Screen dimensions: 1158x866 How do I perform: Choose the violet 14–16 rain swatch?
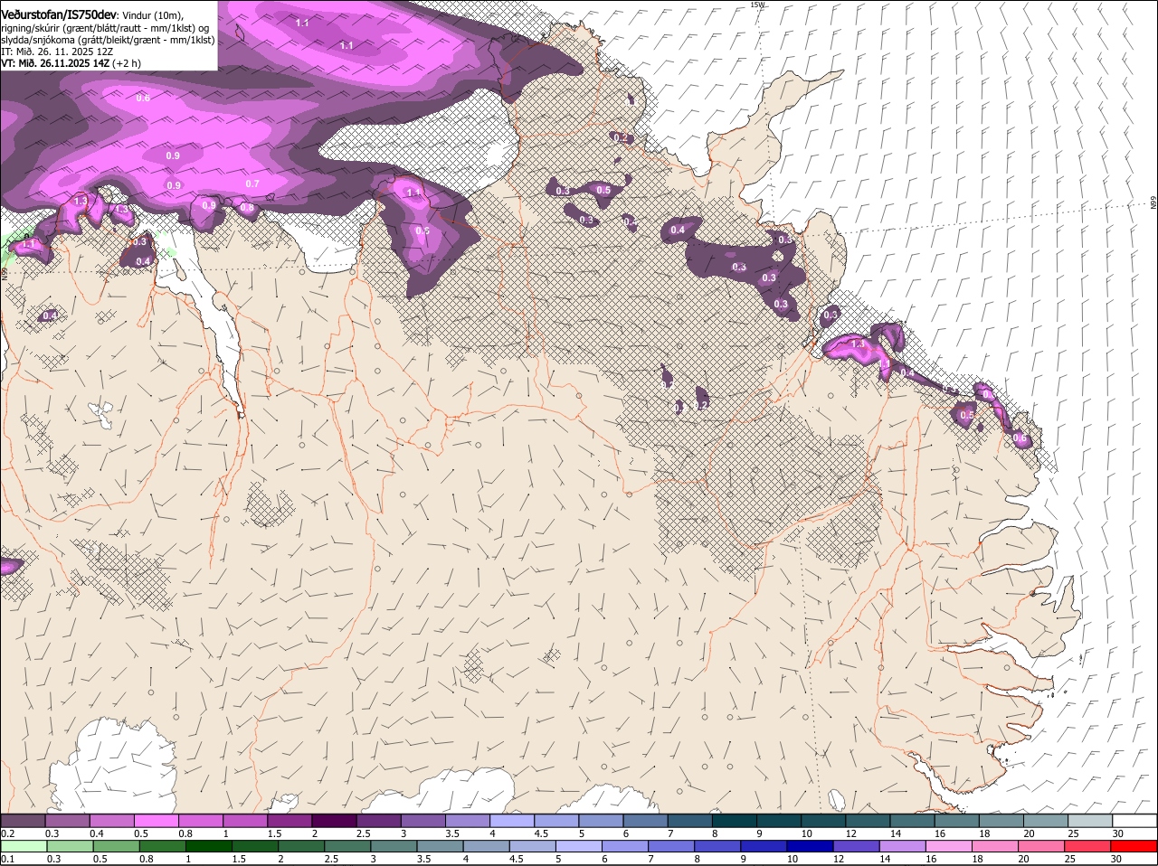click(x=902, y=846)
